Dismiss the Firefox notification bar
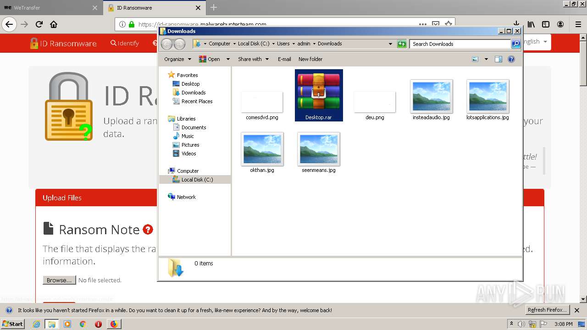This screenshot has width=587, height=330. pos(577,310)
